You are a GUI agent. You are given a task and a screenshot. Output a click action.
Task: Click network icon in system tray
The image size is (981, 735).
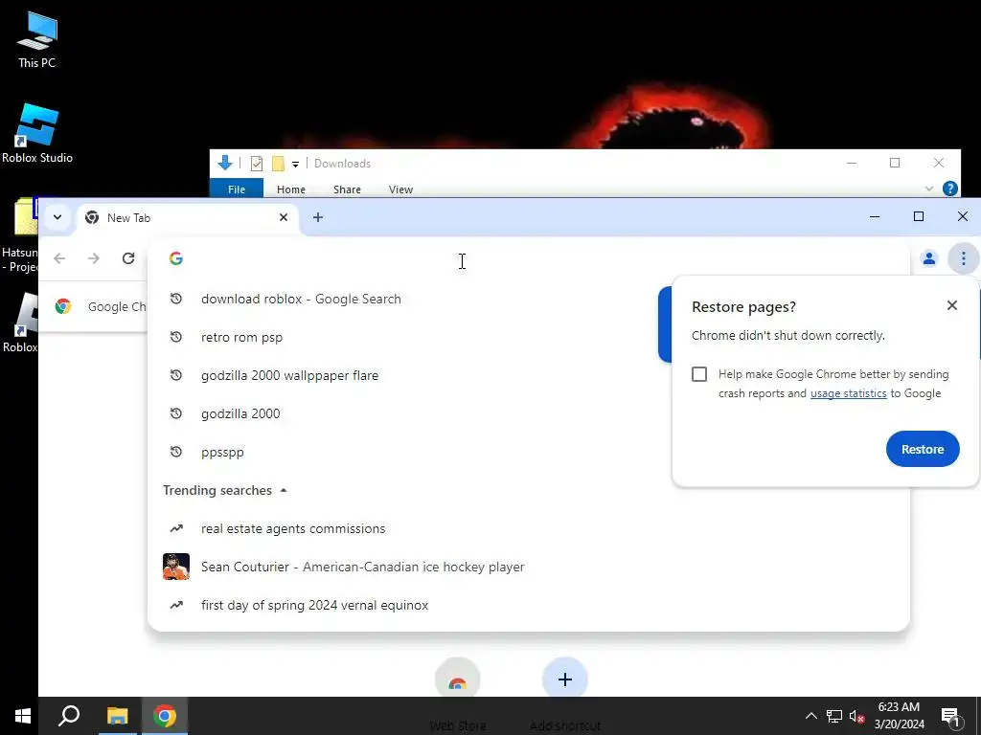pos(834,716)
